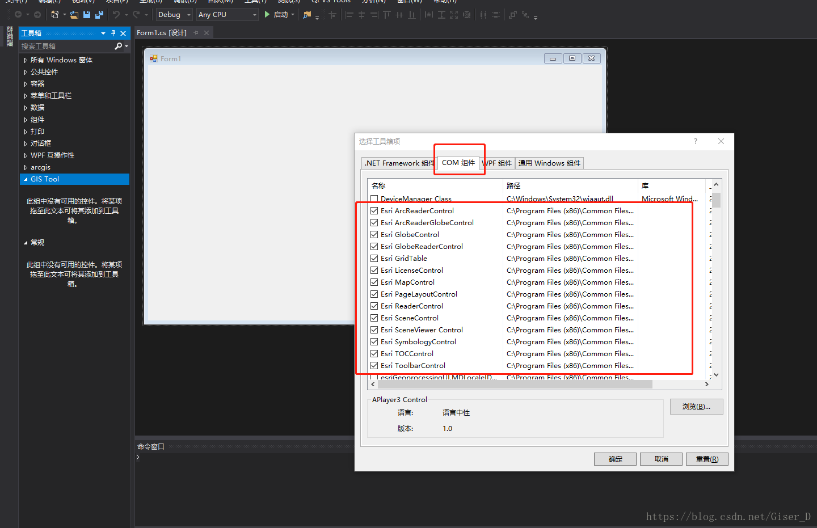
Task: Click the green start debugging button
Action: (267, 15)
